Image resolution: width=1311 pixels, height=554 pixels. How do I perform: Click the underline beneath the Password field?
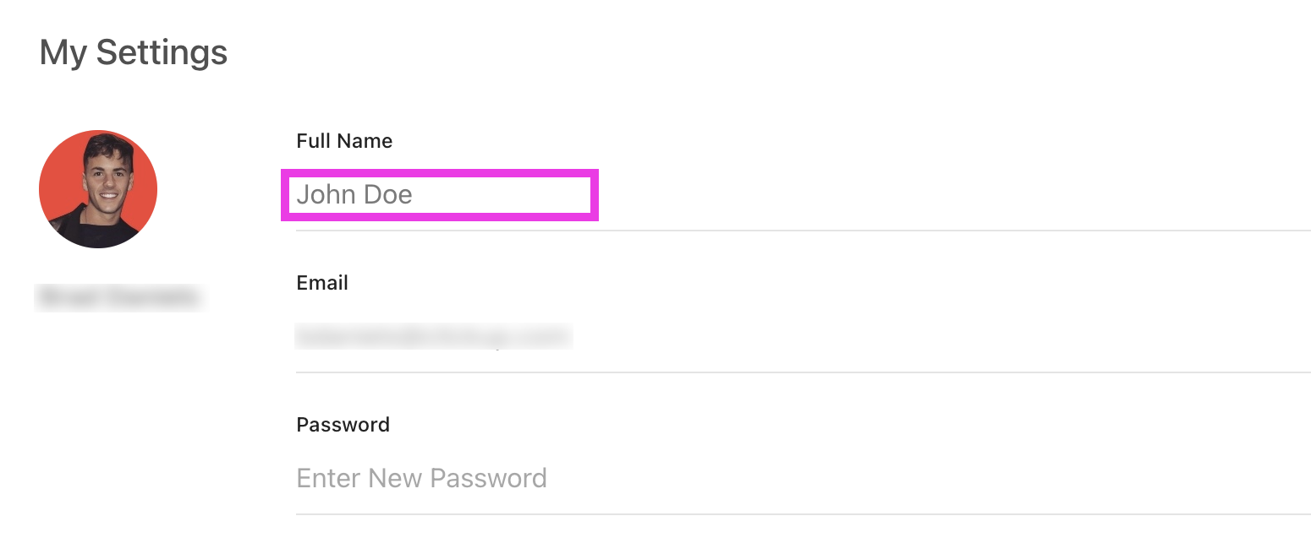[803, 513]
